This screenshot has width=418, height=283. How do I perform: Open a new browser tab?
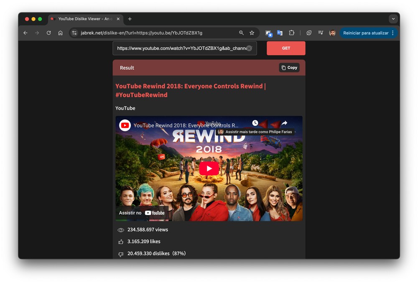tap(130, 19)
